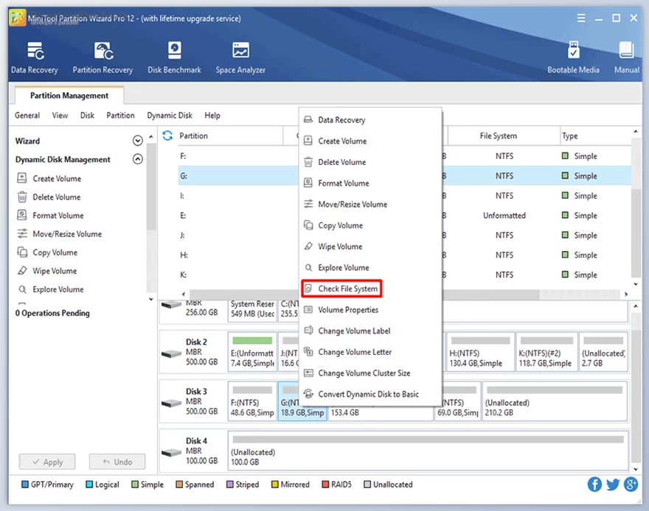
Task: Open Space Analyzer tool
Action: (240, 57)
